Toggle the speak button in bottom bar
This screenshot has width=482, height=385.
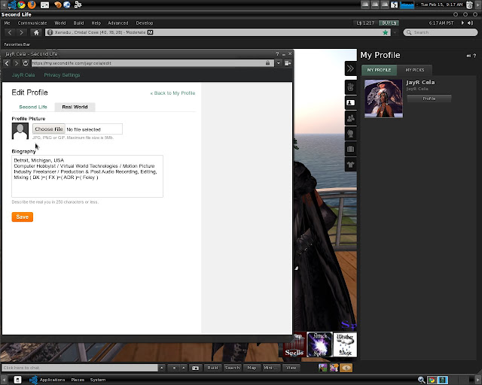tap(174, 368)
